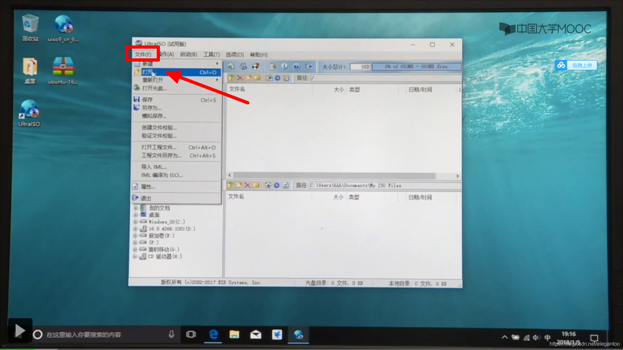Select the uiso9_cn_9 installer desktop icon
This screenshot has height=350, width=623.
63,28
